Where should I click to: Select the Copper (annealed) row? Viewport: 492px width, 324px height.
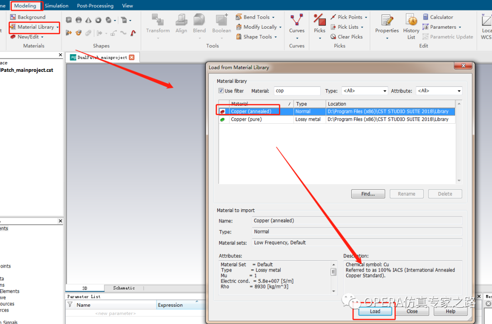pyautogui.click(x=337, y=111)
